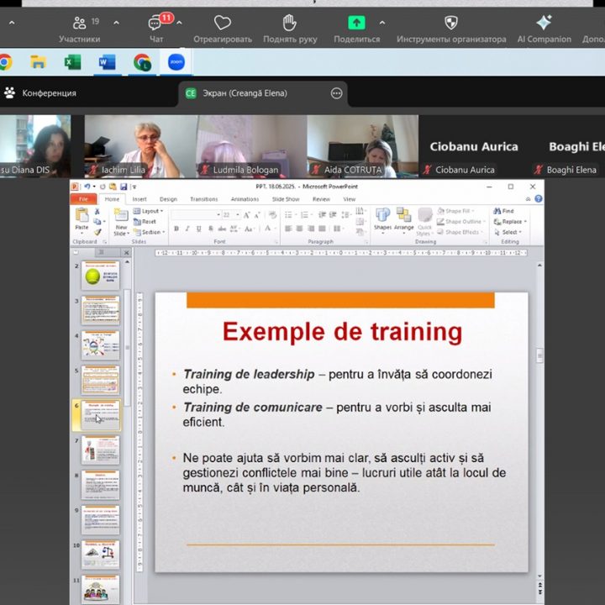
Task: Toggle text shadow formatting
Action: (x=211, y=229)
